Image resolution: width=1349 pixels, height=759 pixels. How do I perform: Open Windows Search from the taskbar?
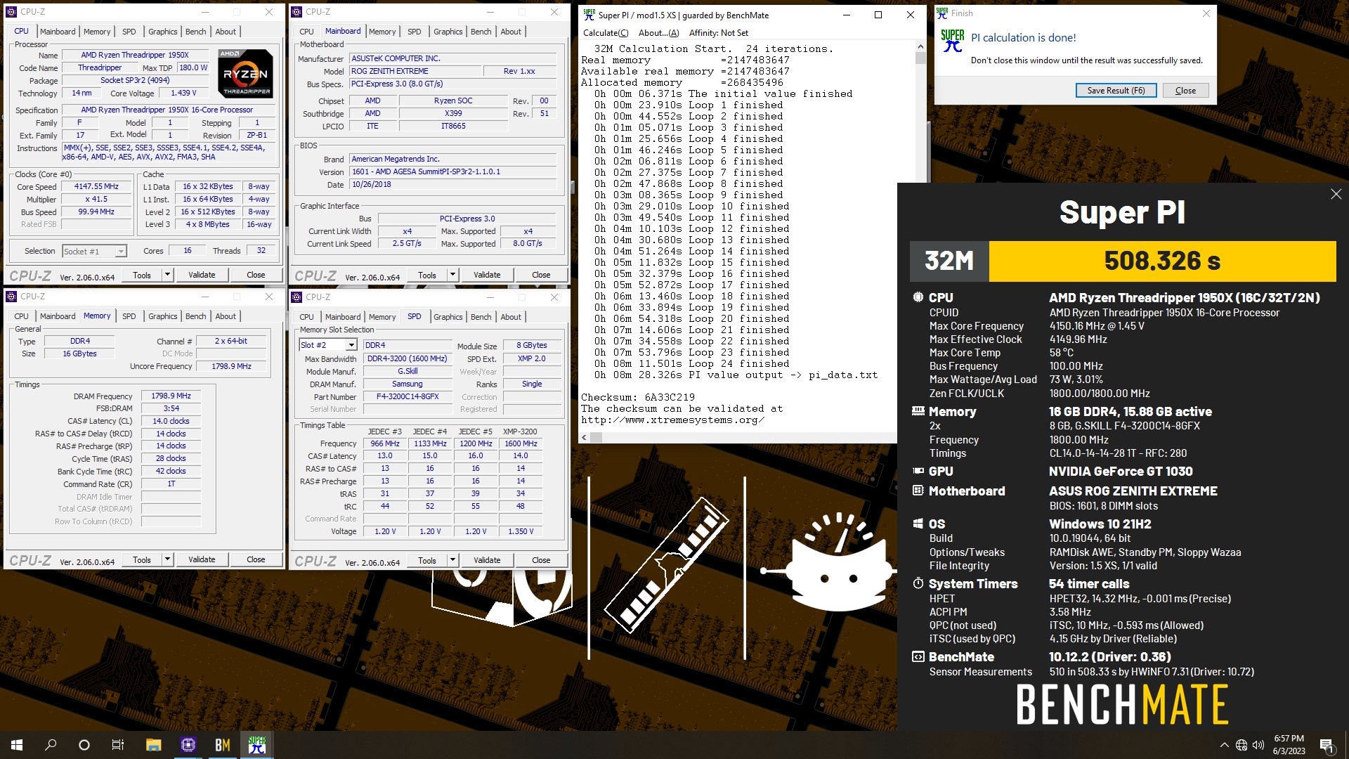[51, 745]
